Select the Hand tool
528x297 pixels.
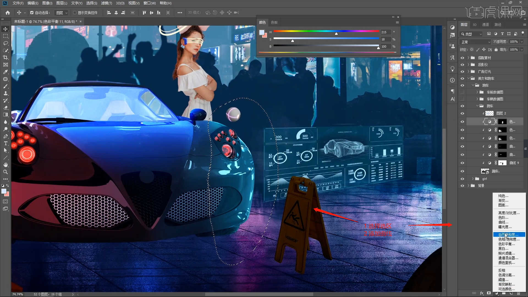pos(5,165)
